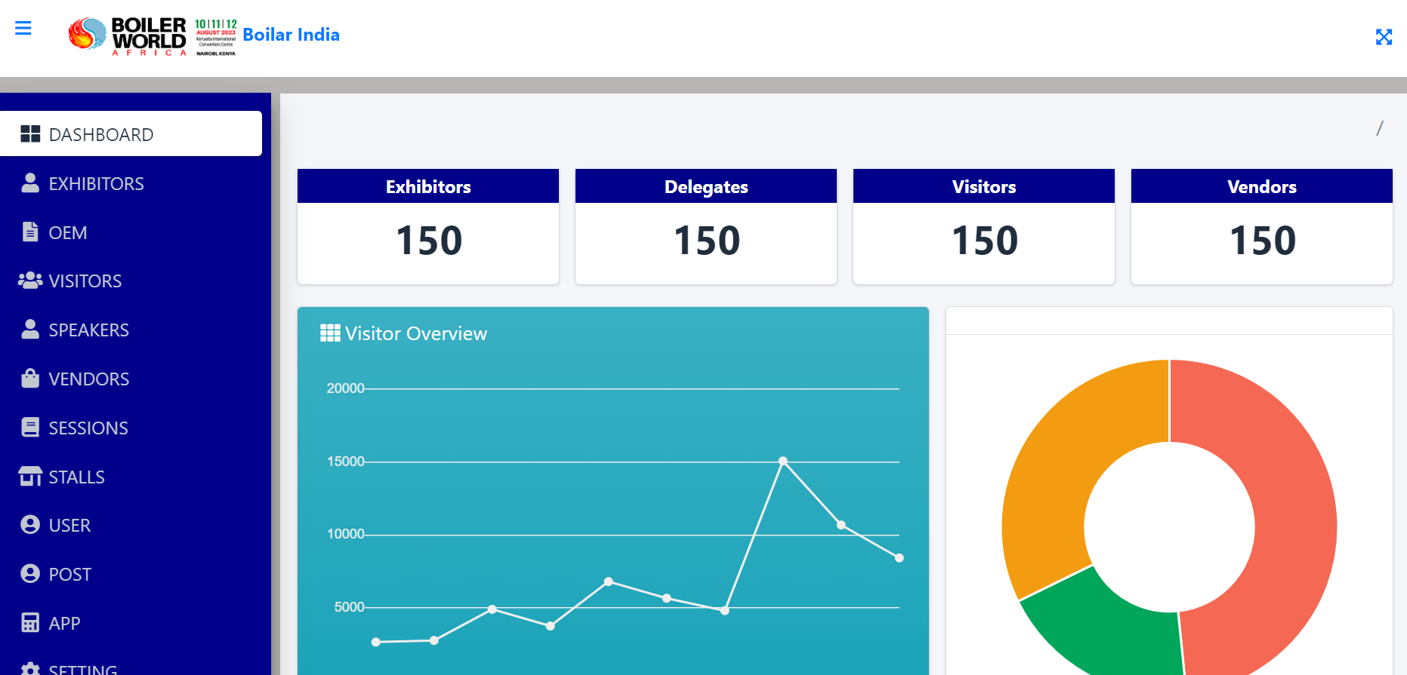Click the App calculator icon

30,623
